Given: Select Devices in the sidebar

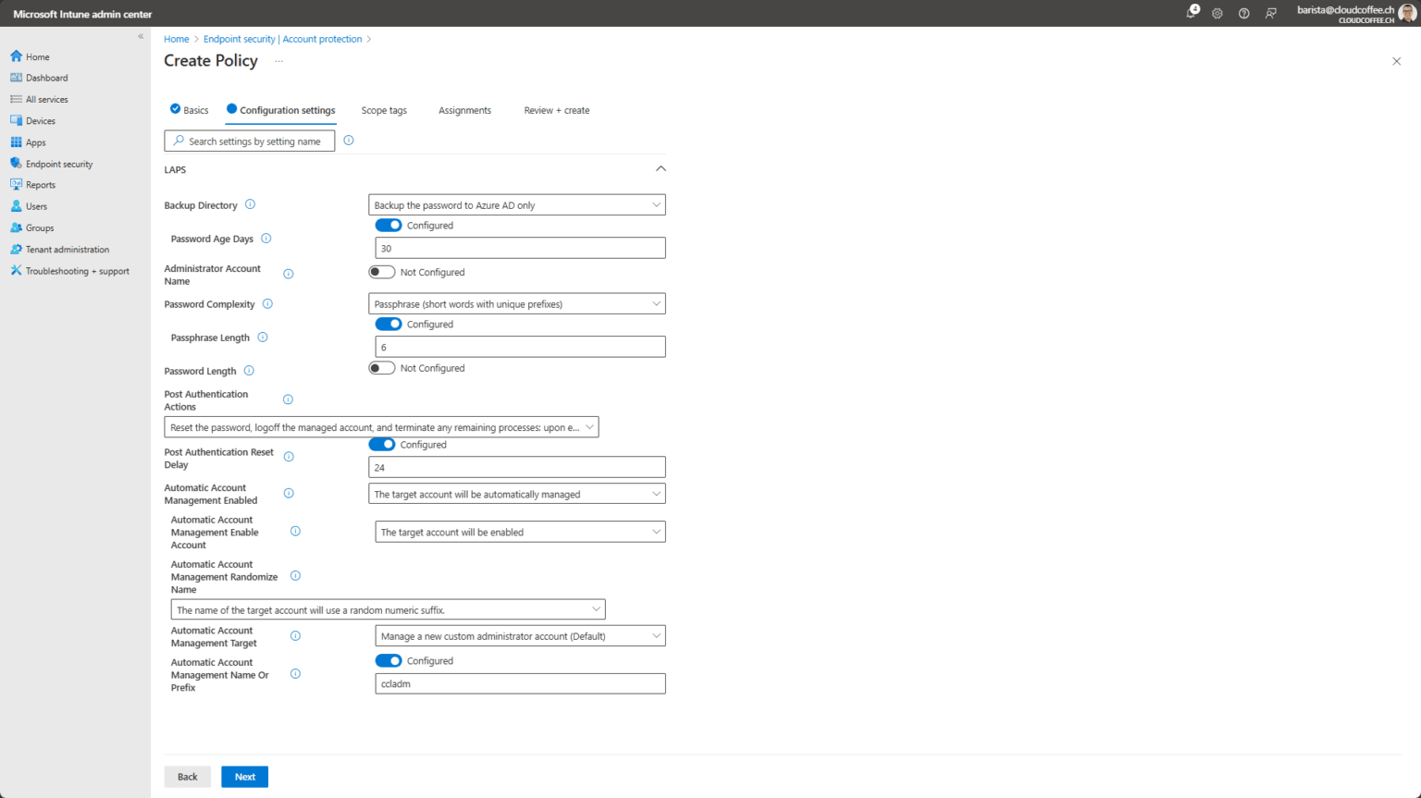Looking at the screenshot, I should (42, 120).
